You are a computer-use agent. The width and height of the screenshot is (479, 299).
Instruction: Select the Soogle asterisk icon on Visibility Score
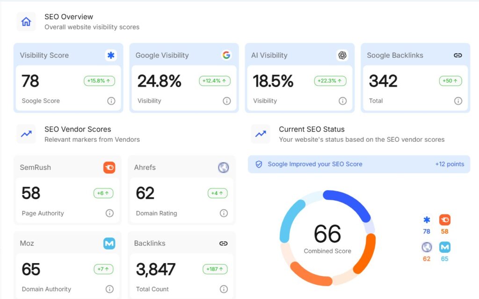pyautogui.click(x=110, y=55)
